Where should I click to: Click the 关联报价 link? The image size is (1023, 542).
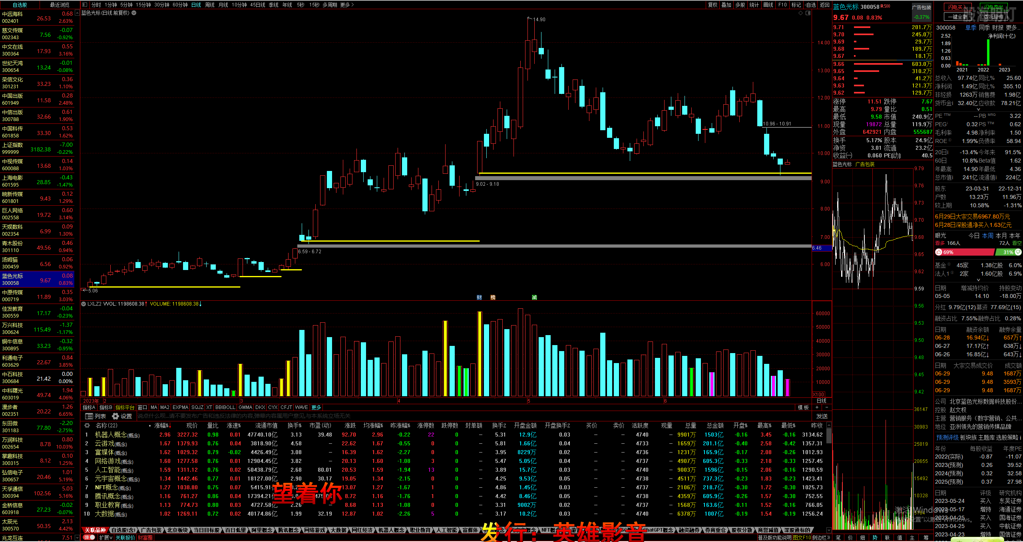(125, 538)
